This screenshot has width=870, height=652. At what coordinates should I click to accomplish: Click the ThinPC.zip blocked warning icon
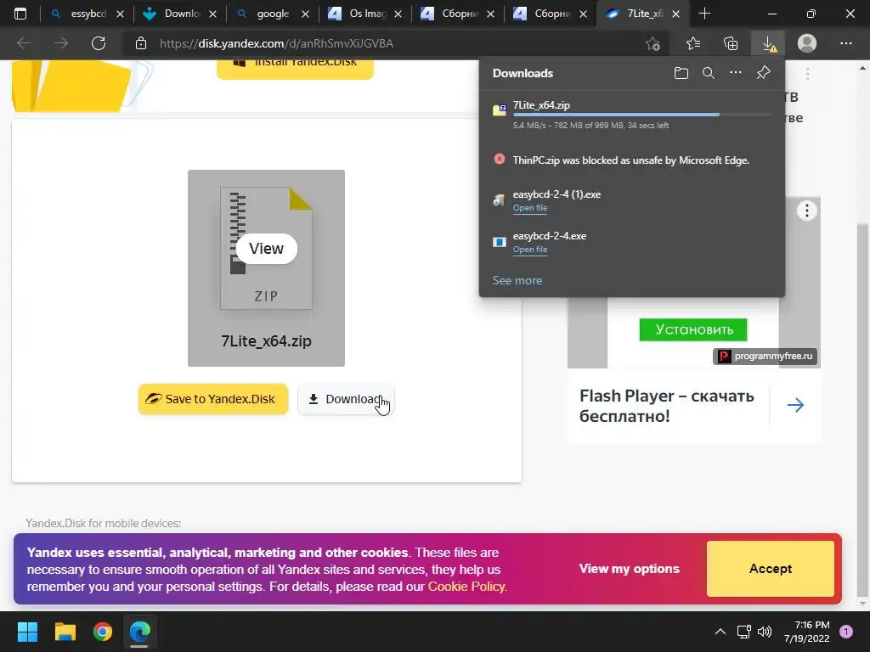pos(500,160)
